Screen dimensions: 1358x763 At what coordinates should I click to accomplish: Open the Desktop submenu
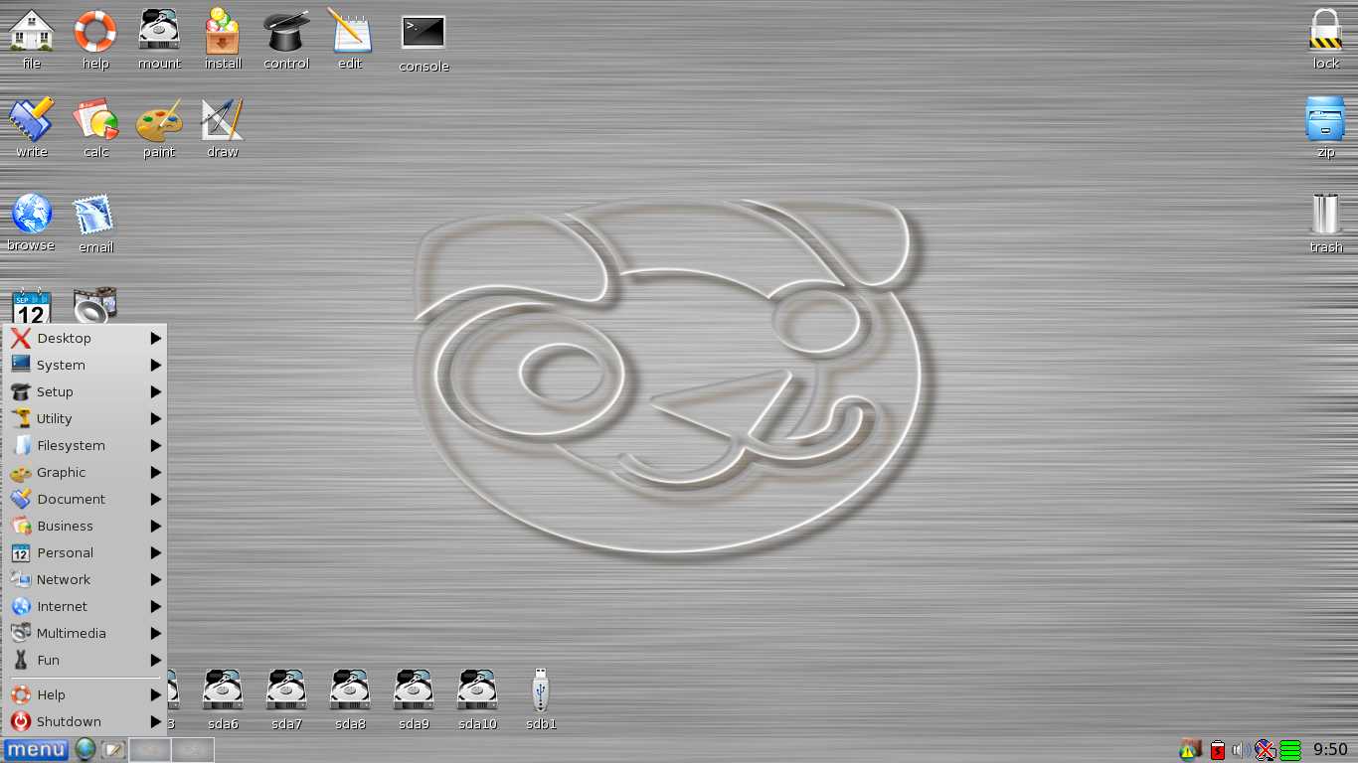(x=85, y=339)
